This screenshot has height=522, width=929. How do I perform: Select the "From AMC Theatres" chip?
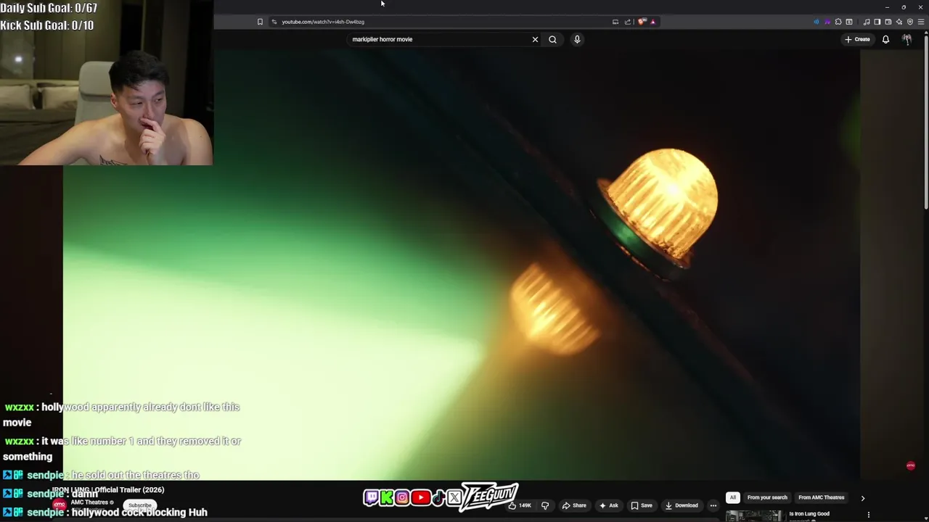(822, 497)
